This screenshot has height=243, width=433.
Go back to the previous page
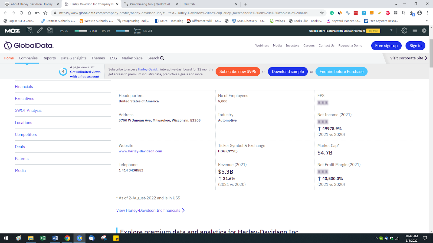(x=5, y=13)
